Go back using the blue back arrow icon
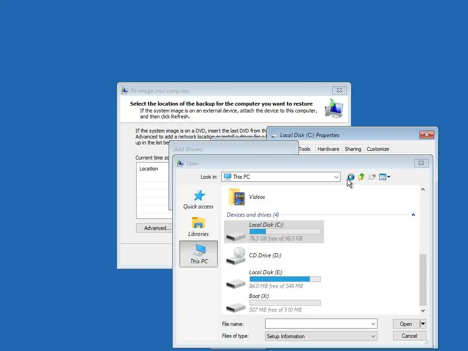The height and width of the screenshot is (351, 468). point(351,177)
